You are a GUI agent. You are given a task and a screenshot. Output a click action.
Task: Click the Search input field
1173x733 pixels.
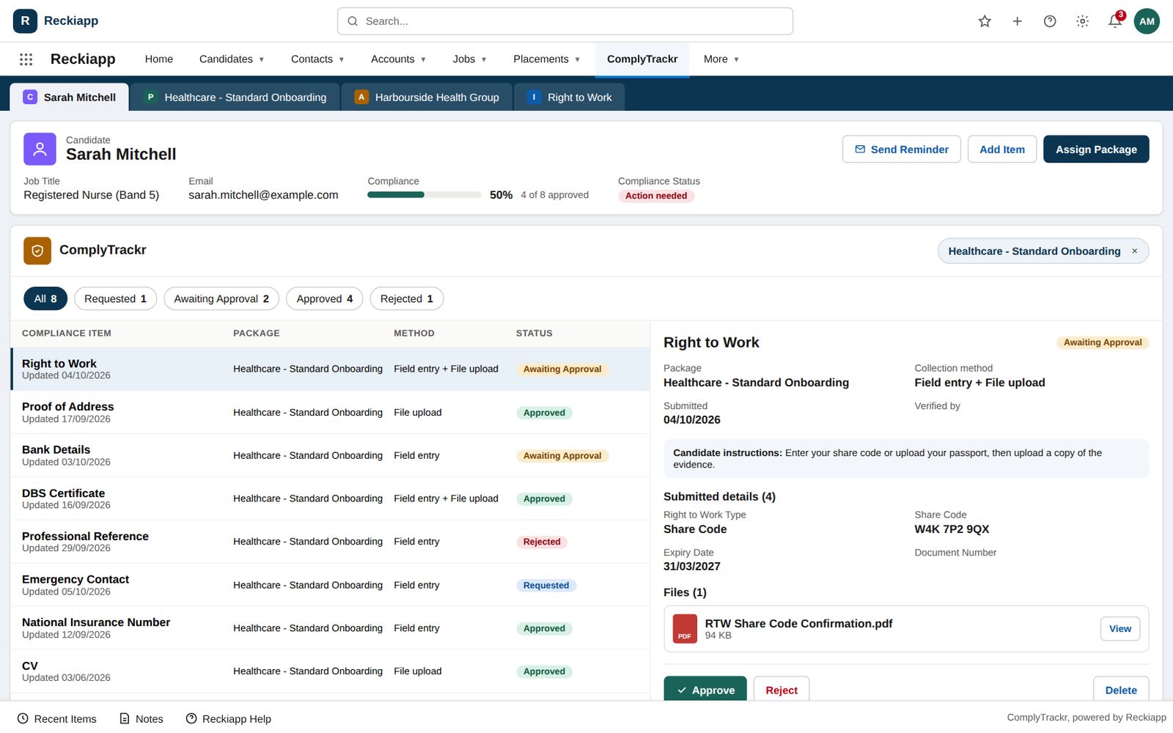[565, 21]
